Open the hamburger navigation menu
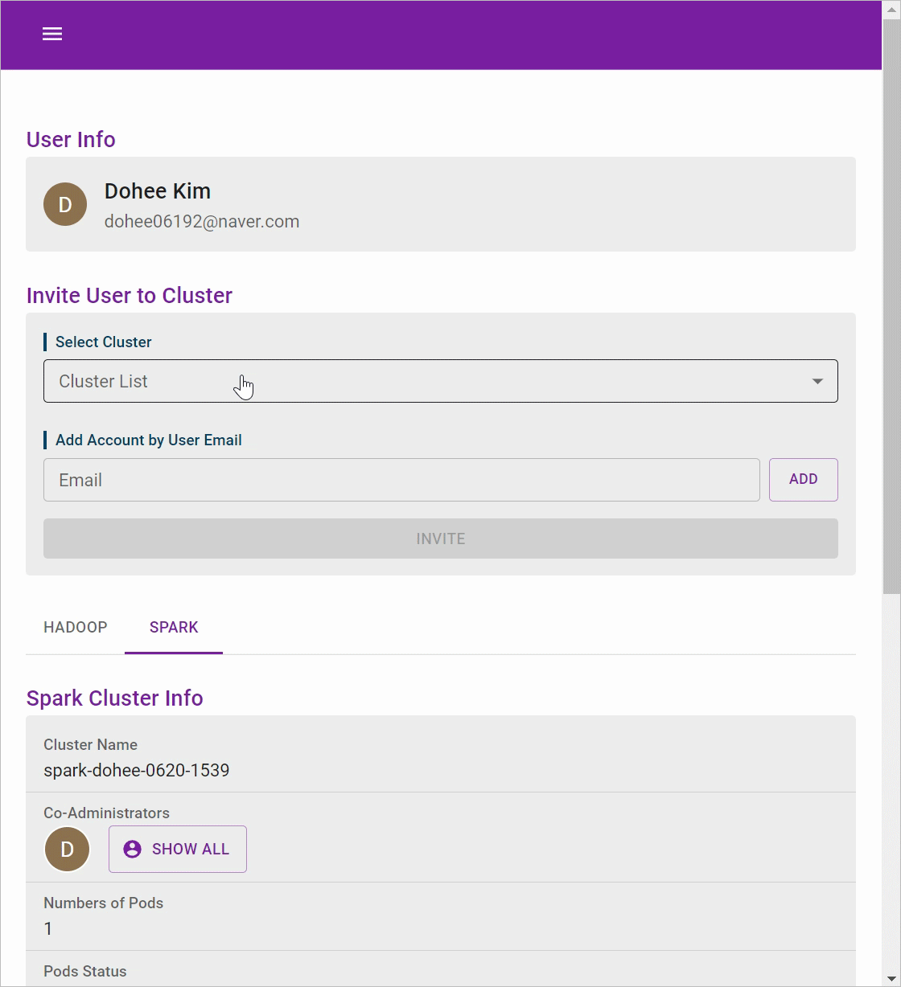 tap(52, 34)
